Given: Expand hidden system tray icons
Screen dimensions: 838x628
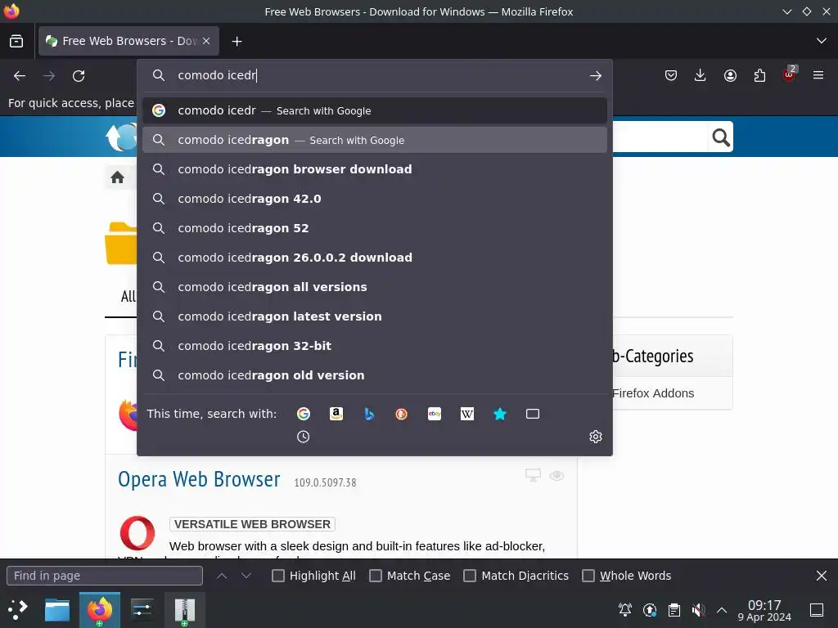Looking at the screenshot, I should [722, 610].
